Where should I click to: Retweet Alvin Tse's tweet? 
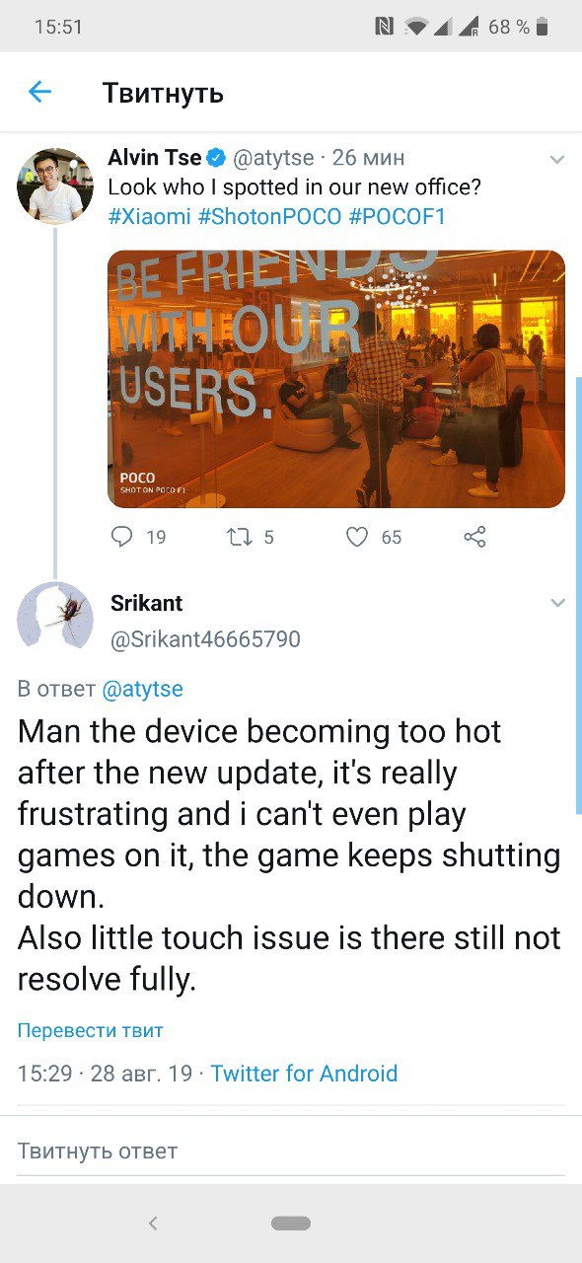[239, 537]
